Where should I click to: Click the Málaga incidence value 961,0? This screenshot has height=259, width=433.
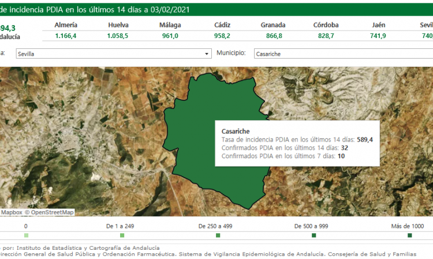[x=170, y=36]
